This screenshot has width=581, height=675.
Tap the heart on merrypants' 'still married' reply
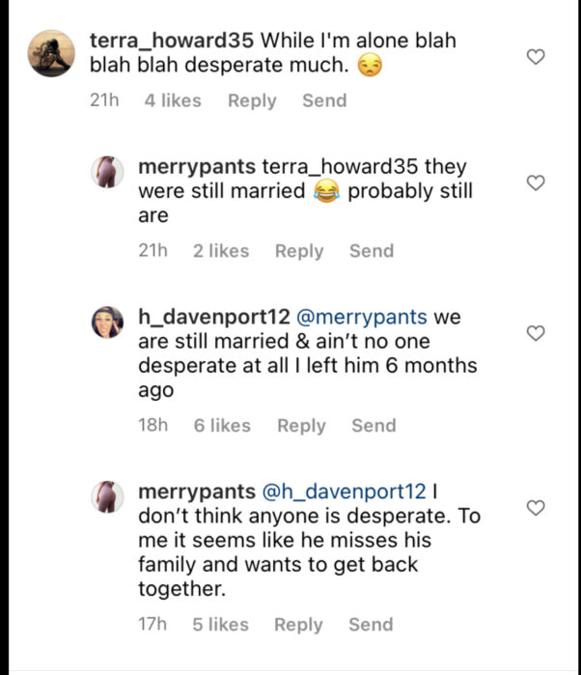tap(536, 183)
